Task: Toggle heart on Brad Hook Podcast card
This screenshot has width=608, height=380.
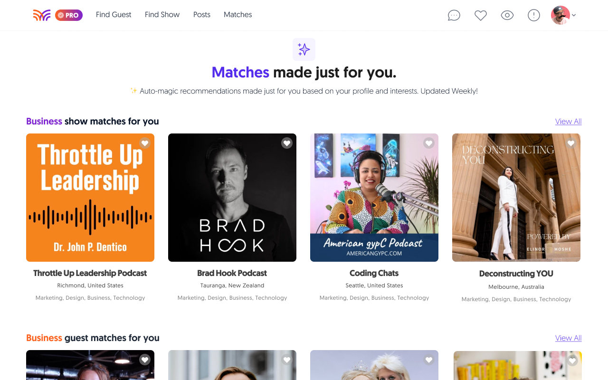Action: [x=287, y=143]
